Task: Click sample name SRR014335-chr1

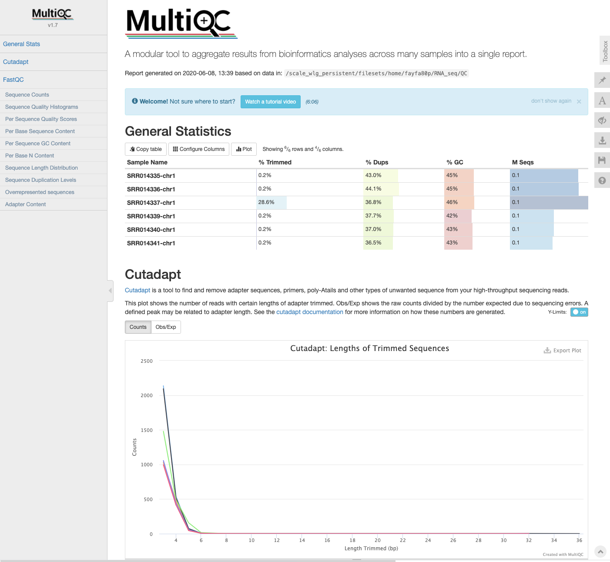Action: pyautogui.click(x=151, y=176)
